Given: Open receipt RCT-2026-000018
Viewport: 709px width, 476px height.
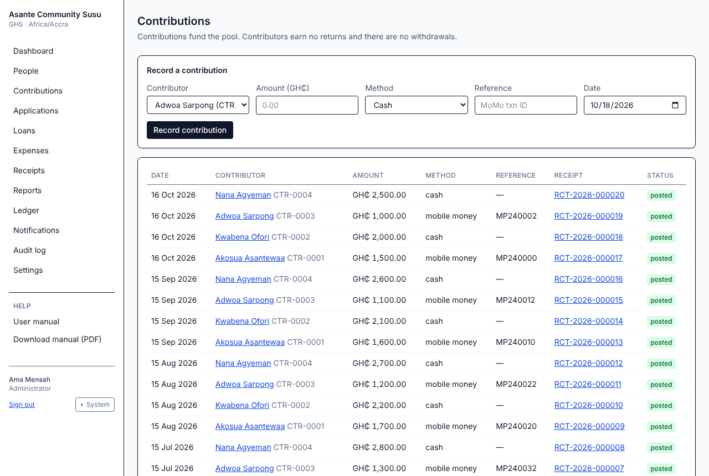Looking at the screenshot, I should (588, 237).
